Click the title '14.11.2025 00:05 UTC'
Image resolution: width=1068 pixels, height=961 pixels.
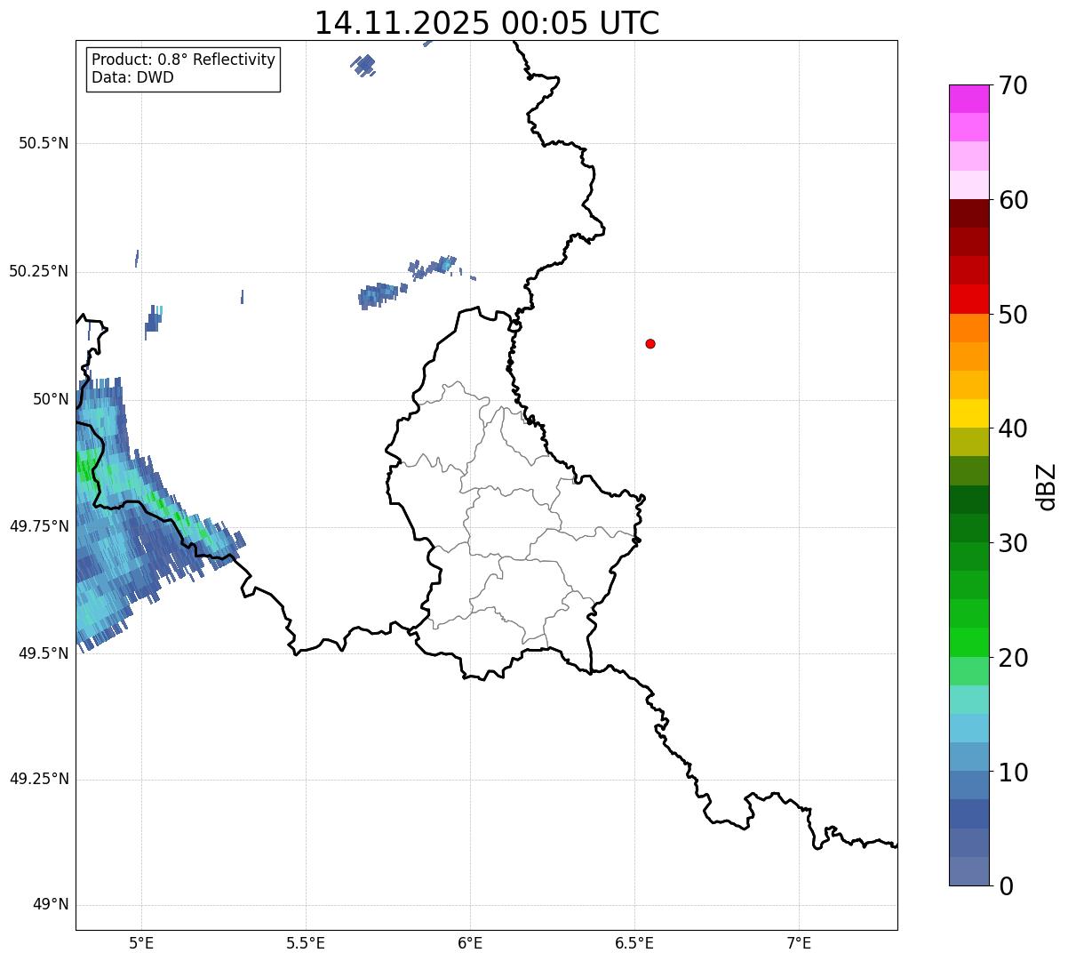[x=487, y=23]
